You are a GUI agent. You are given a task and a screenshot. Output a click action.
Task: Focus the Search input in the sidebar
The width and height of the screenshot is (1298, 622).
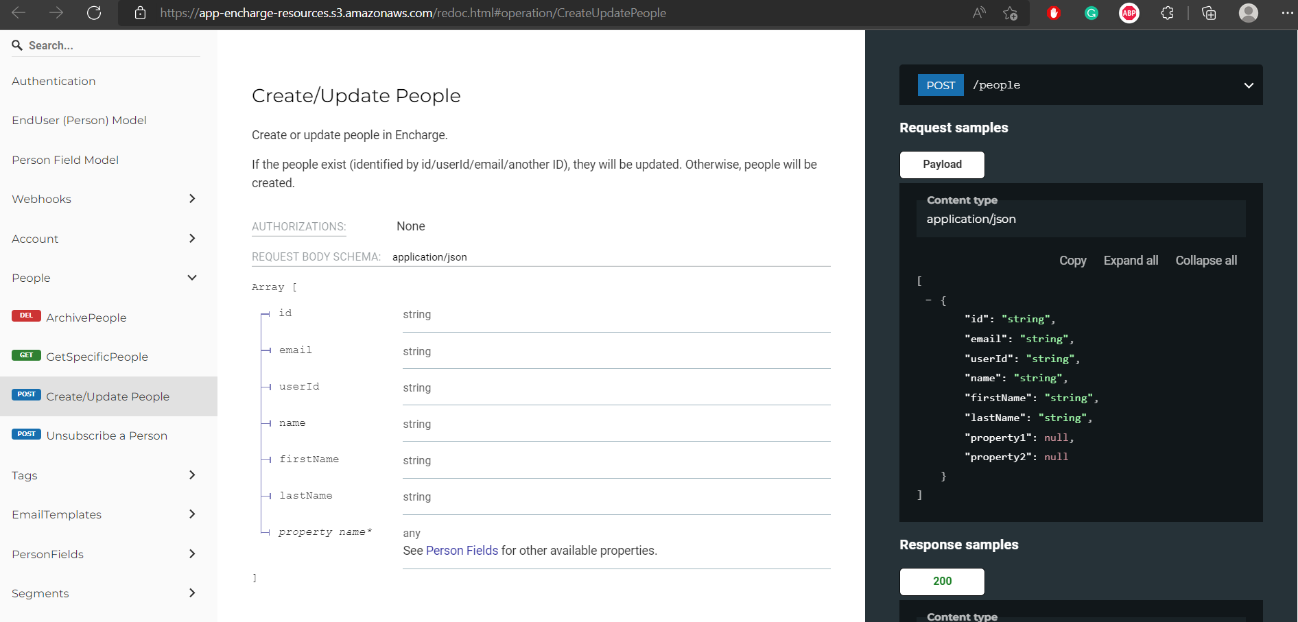coord(110,45)
